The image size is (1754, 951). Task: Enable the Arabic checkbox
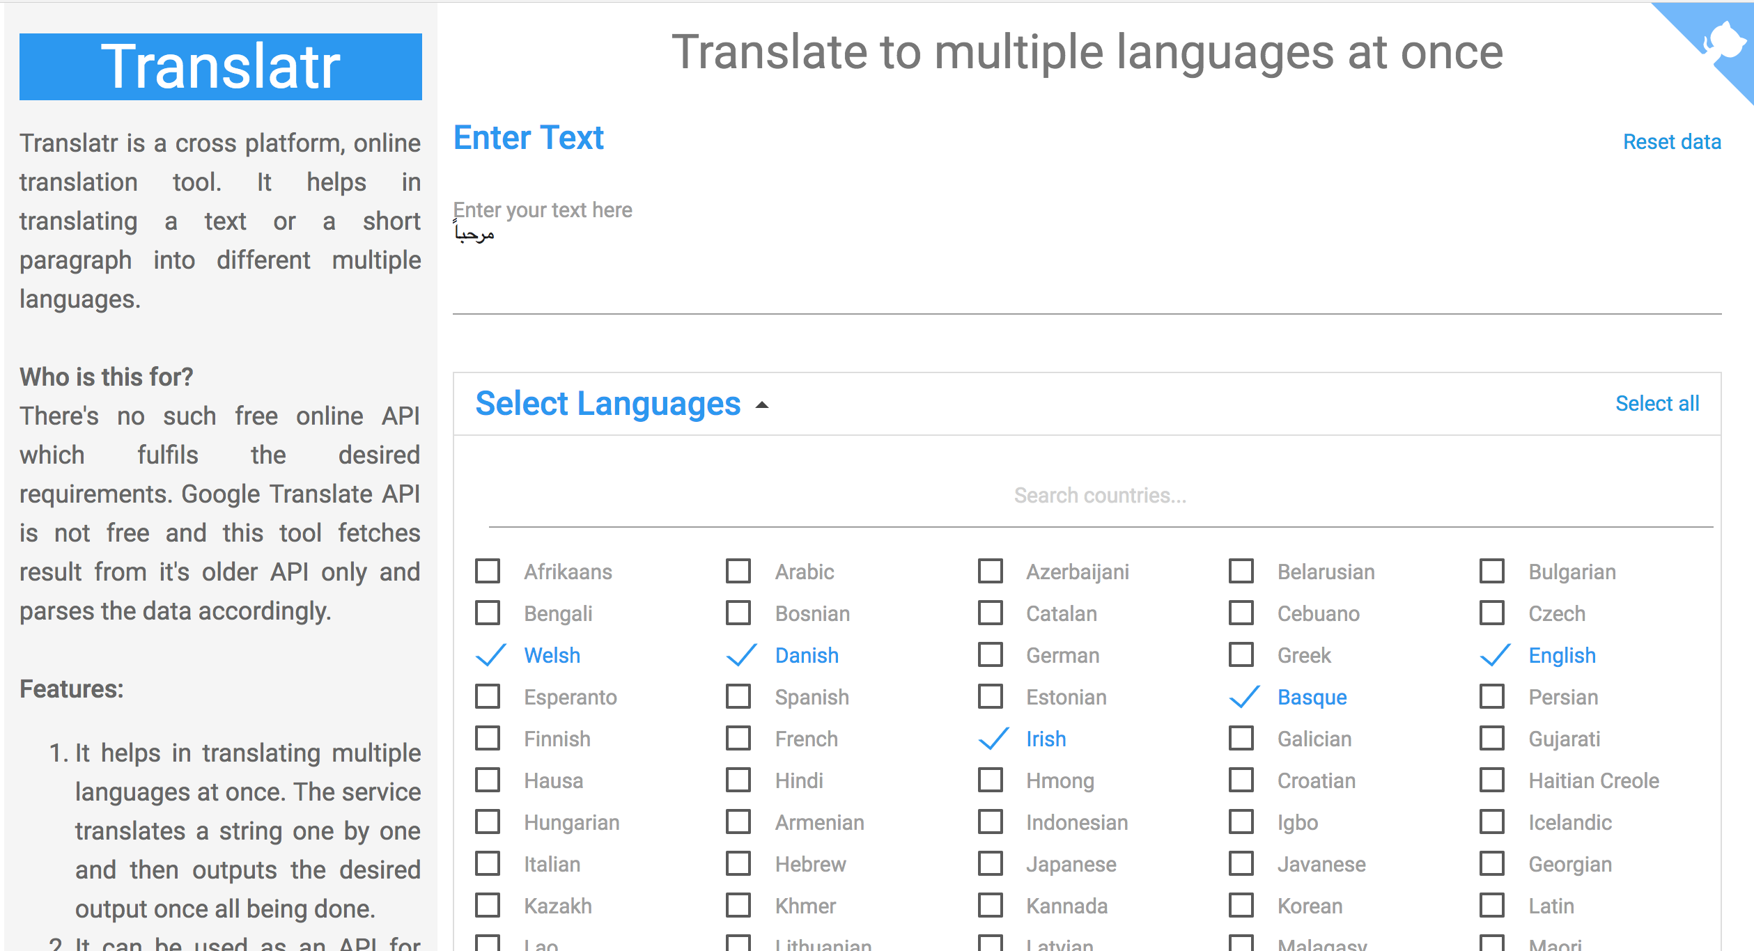(x=738, y=571)
